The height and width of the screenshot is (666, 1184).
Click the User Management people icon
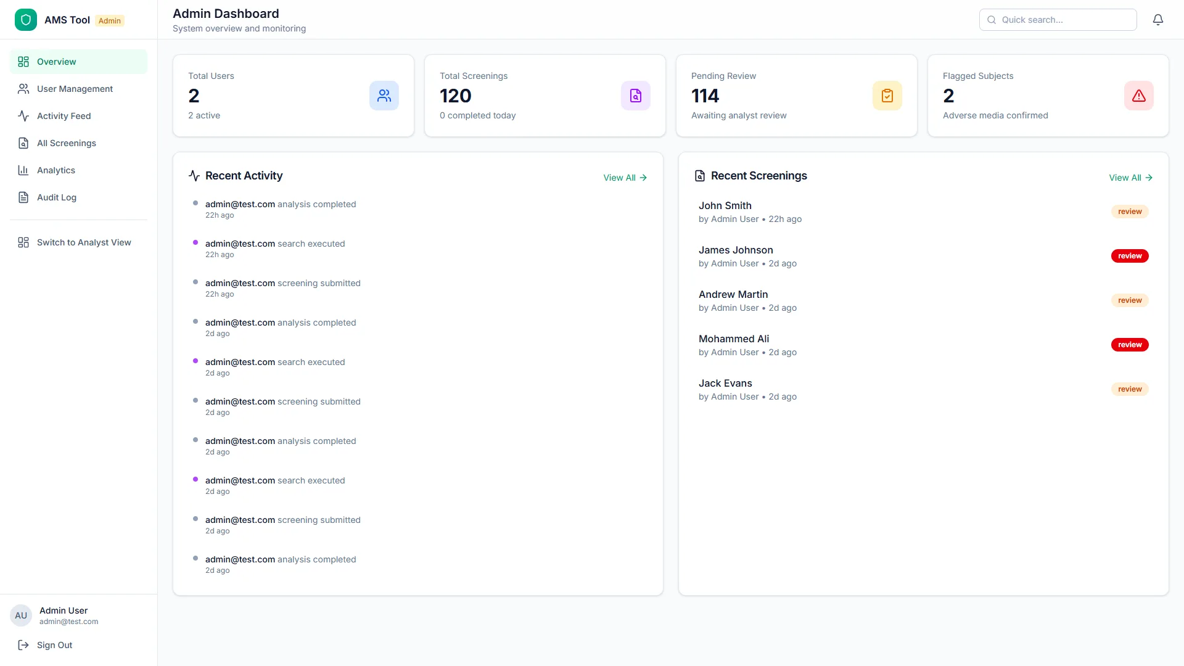(23, 89)
